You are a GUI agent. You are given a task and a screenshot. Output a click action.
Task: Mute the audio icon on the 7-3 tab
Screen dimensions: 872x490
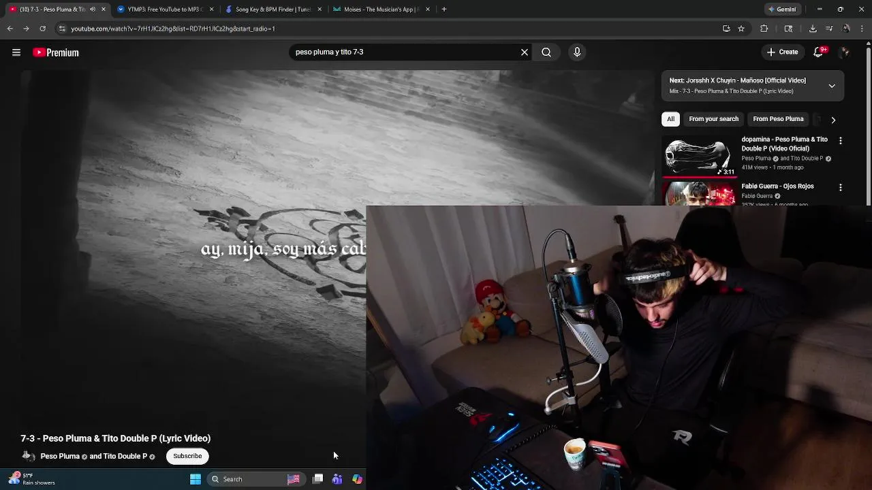pyautogui.click(x=93, y=10)
